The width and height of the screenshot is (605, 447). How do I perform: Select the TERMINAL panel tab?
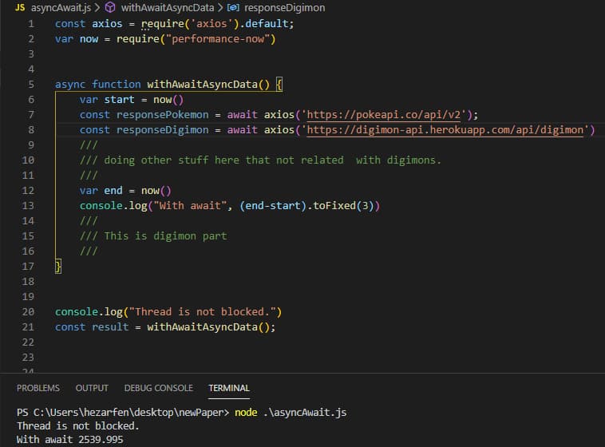(229, 388)
